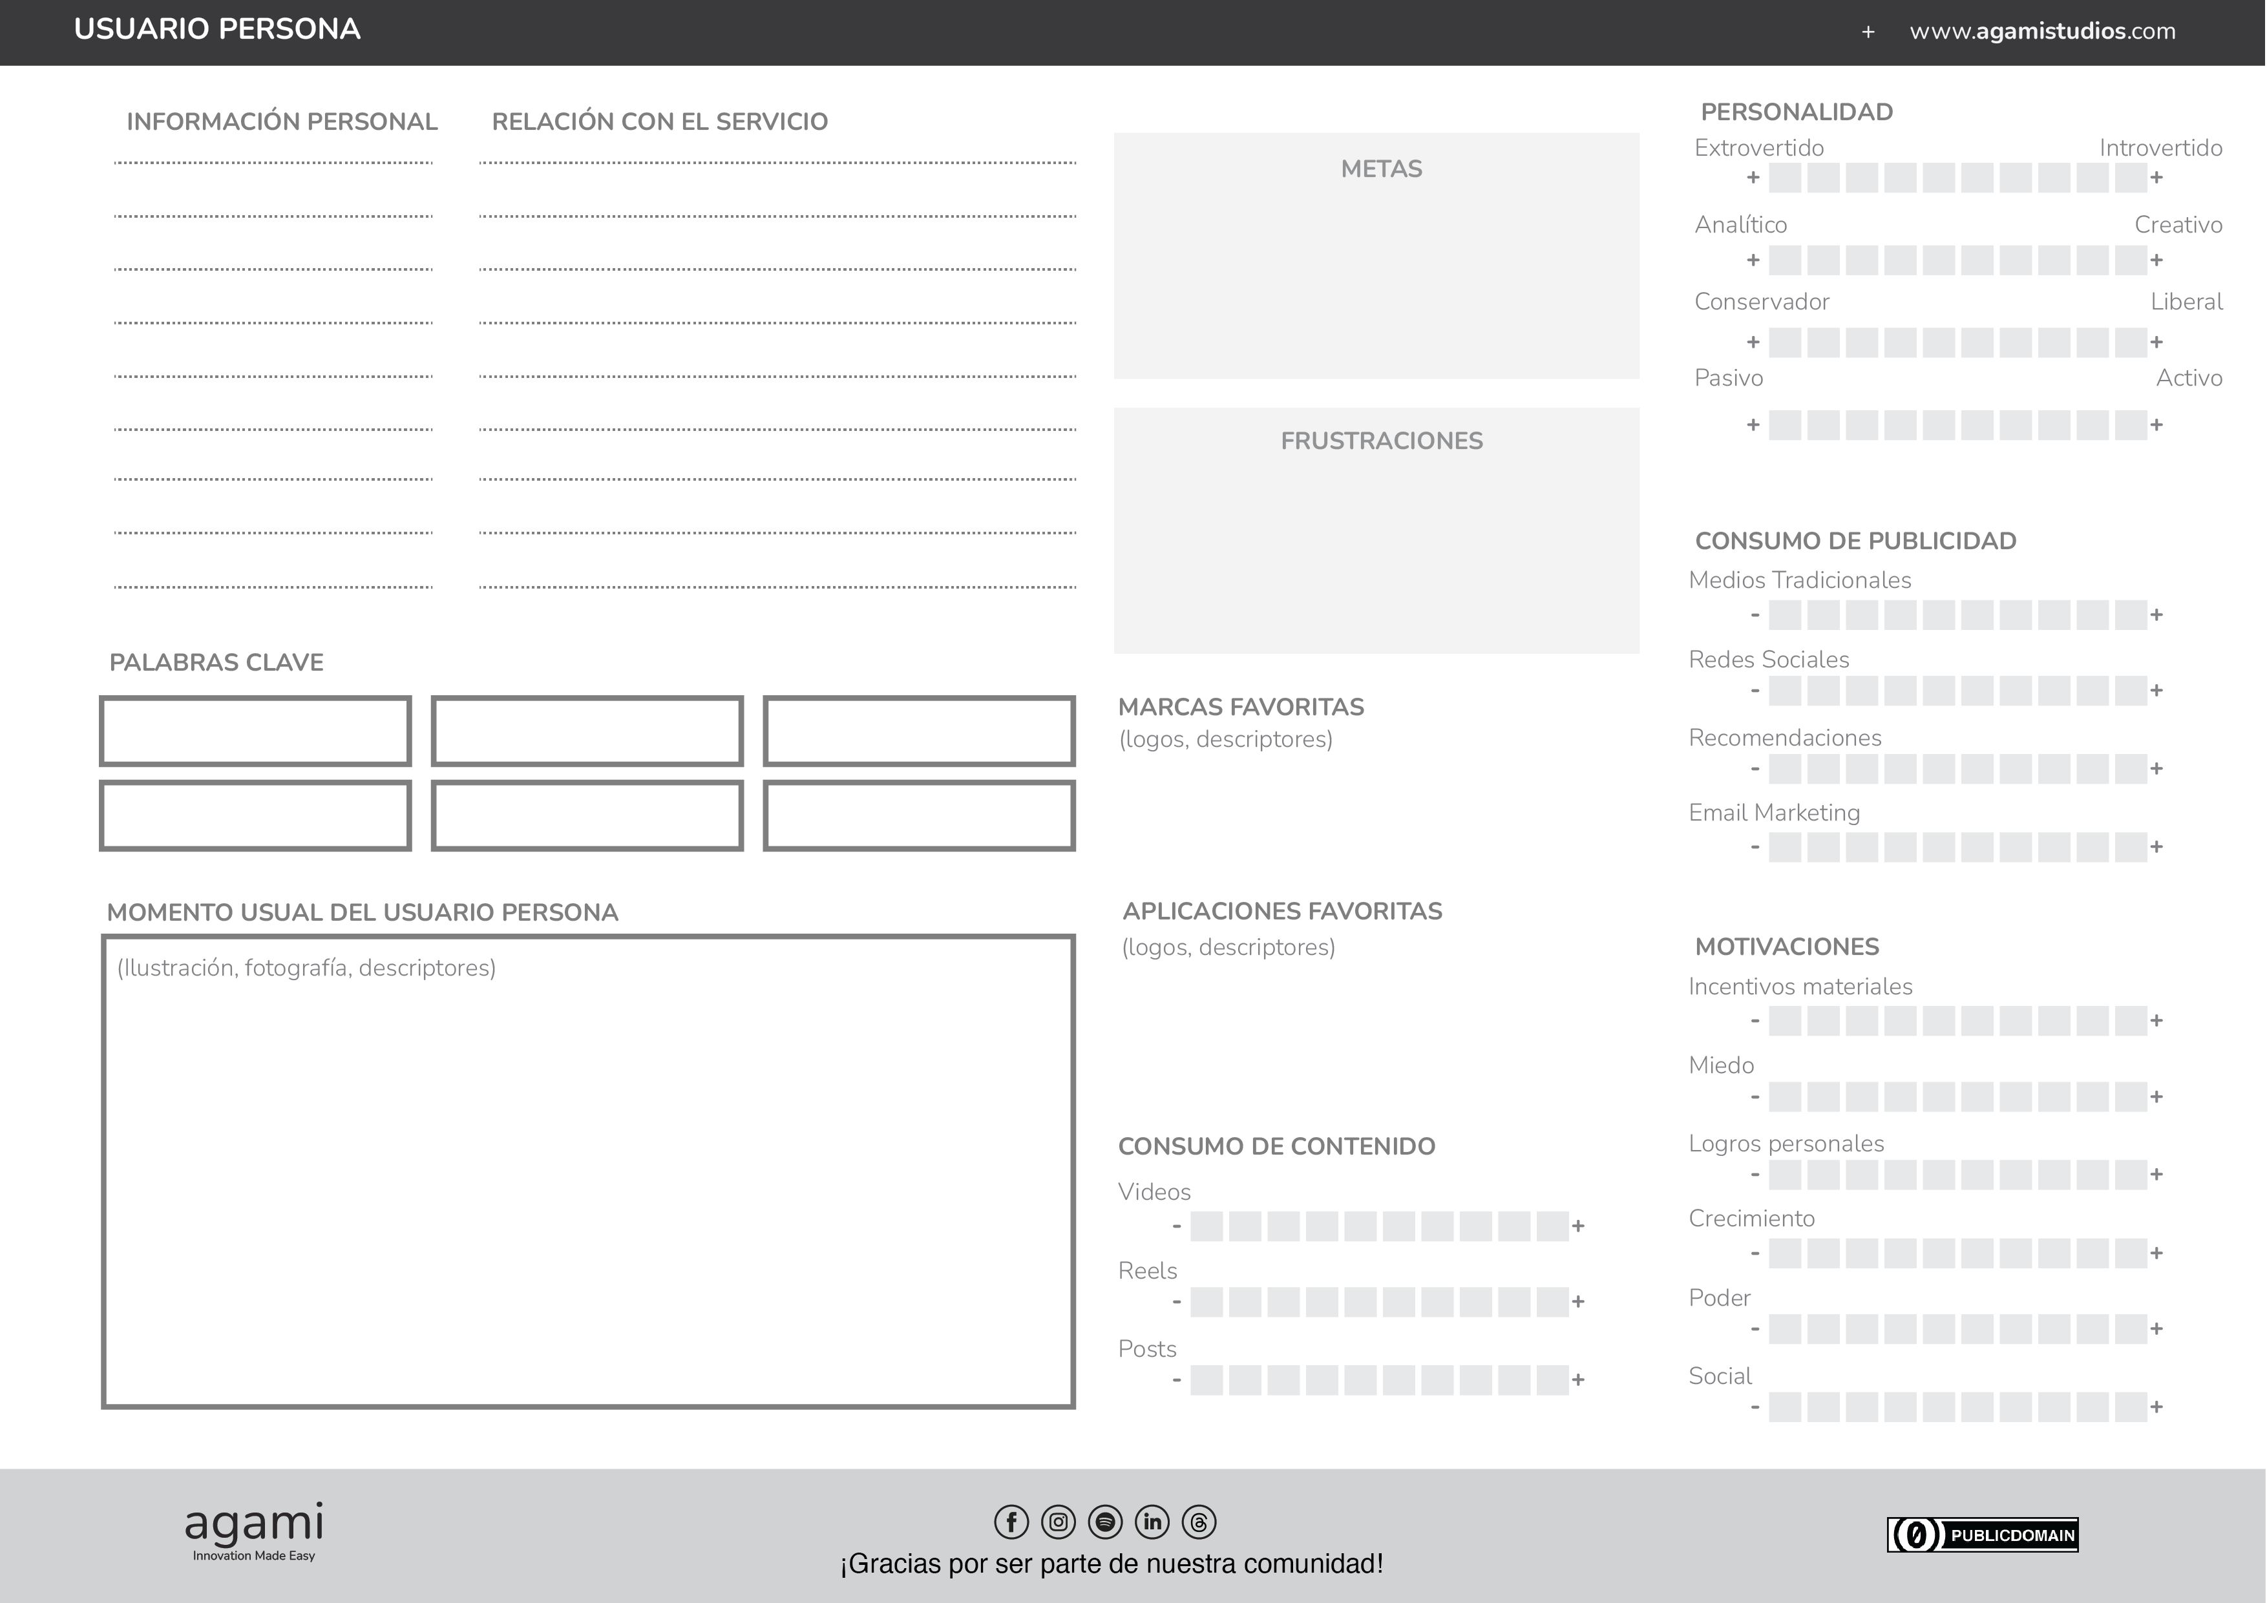Click the Activo label
The image size is (2267, 1603).
[2190, 378]
